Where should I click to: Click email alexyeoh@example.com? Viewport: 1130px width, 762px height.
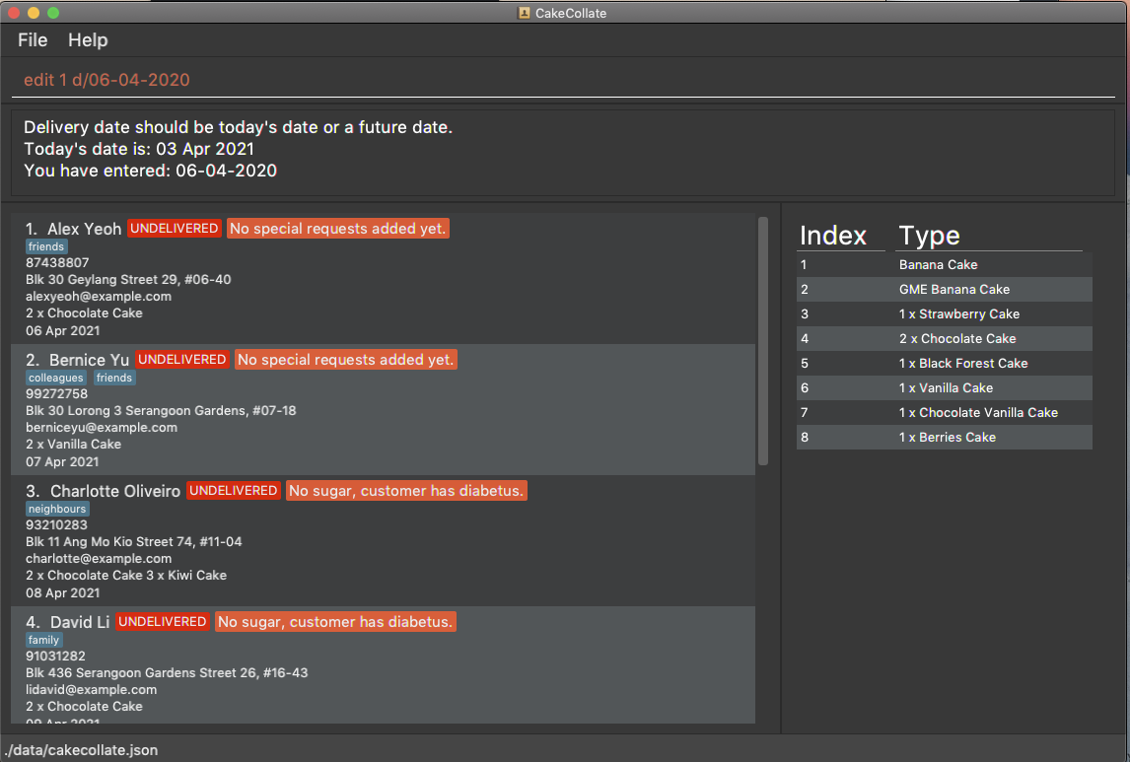99,296
